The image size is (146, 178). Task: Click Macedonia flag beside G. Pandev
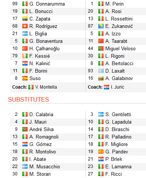point(101,152)
